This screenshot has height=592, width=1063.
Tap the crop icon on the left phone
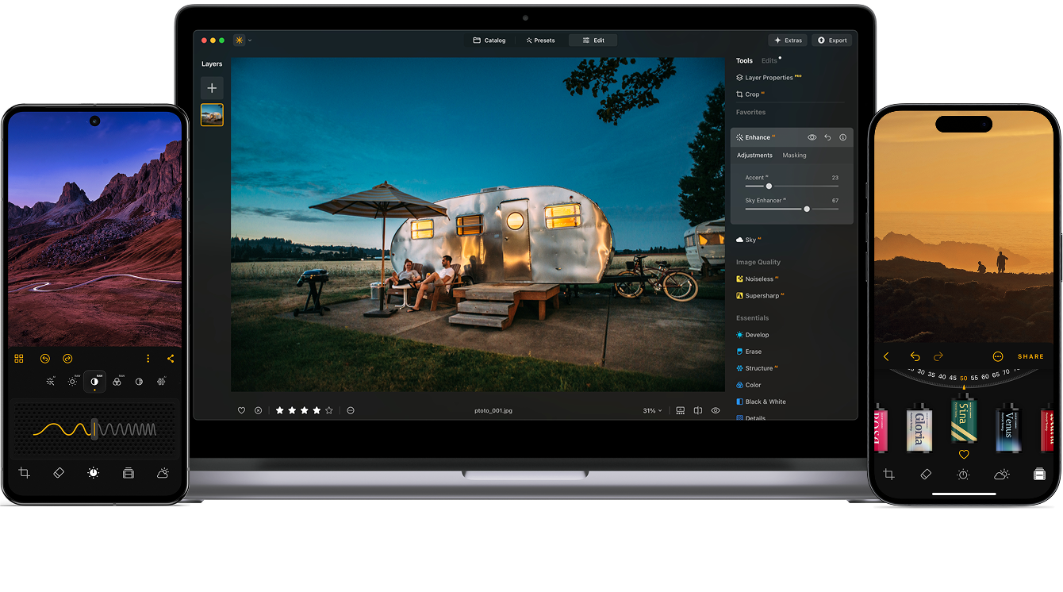[23, 472]
